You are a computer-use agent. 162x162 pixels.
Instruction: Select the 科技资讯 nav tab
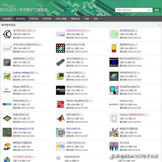click(7, 19)
